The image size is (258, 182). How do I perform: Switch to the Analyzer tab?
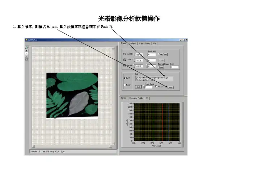tap(132, 43)
